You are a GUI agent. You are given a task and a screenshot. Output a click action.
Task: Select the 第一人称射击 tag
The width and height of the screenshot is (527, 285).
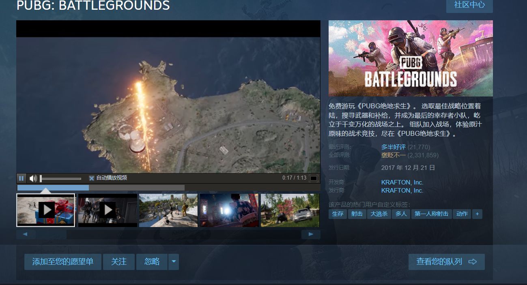click(431, 214)
